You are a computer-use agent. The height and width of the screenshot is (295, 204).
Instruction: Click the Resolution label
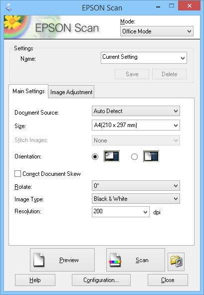point(27,211)
